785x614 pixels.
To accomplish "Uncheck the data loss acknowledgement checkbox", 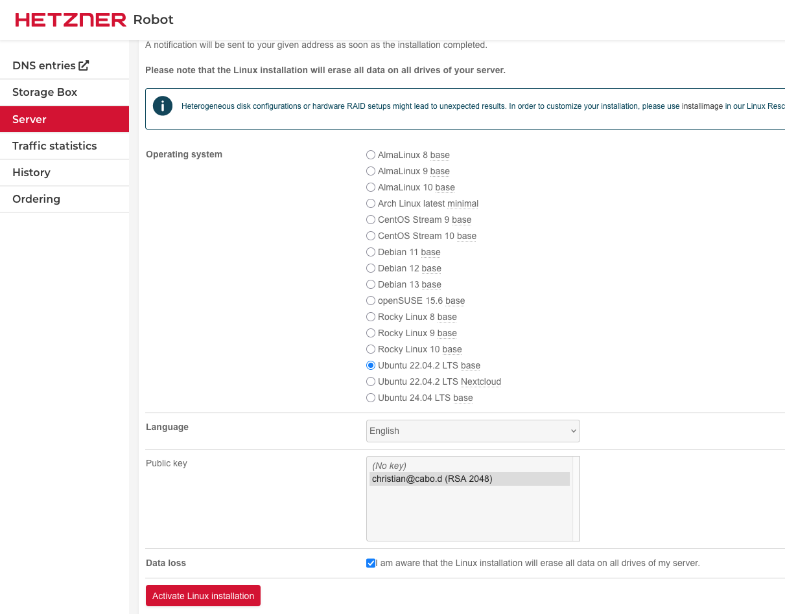I will coord(371,563).
